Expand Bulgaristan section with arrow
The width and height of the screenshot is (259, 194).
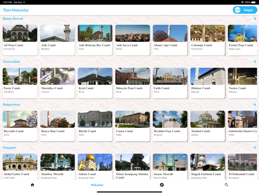pos(255,105)
